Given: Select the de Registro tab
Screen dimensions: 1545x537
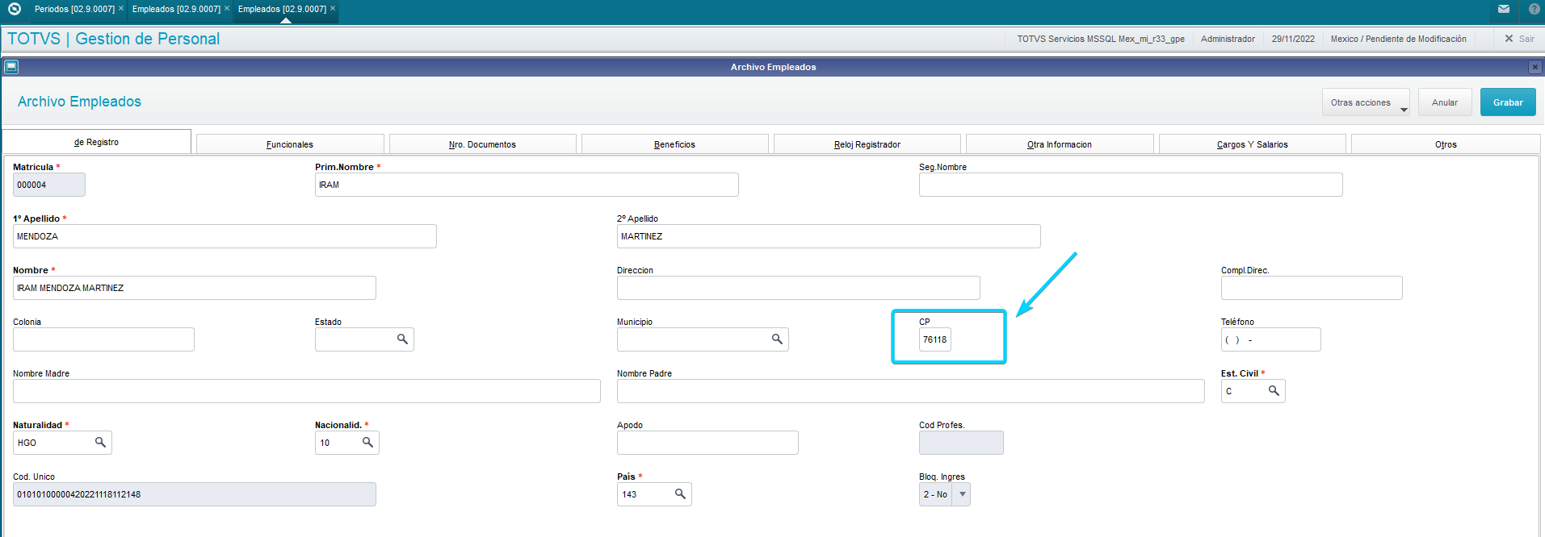Looking at the screenshot, I should click(96, 142).
